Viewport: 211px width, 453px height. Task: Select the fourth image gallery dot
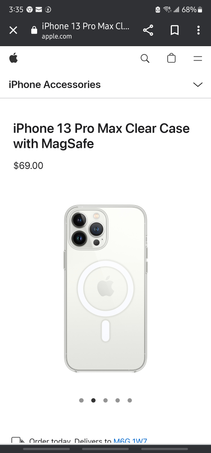118,400
